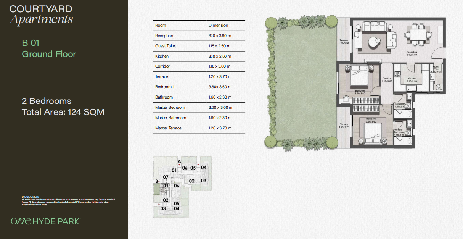
Task: Select the cursive Apartments title
Action: click(41, 19)
